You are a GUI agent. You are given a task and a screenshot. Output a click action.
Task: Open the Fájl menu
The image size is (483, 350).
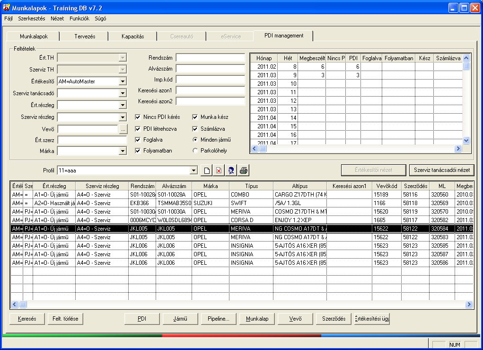(x=9, y=18)
